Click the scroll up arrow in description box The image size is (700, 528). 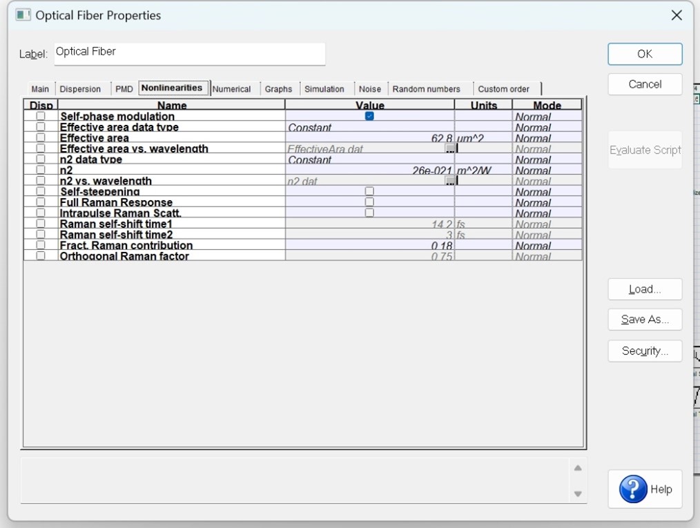click(x=578, y=468)
